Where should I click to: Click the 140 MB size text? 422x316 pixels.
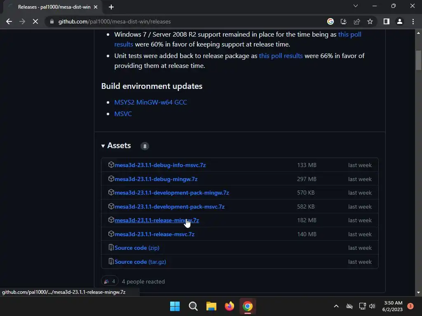[307, 234]
